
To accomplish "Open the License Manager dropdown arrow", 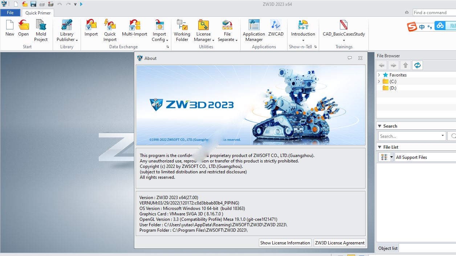I will tap(213, 40).
